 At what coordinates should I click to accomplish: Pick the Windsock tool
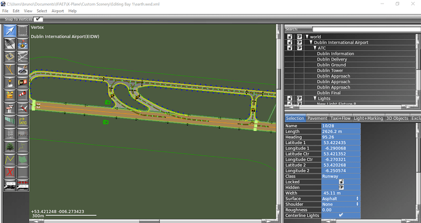coord(23,95)
